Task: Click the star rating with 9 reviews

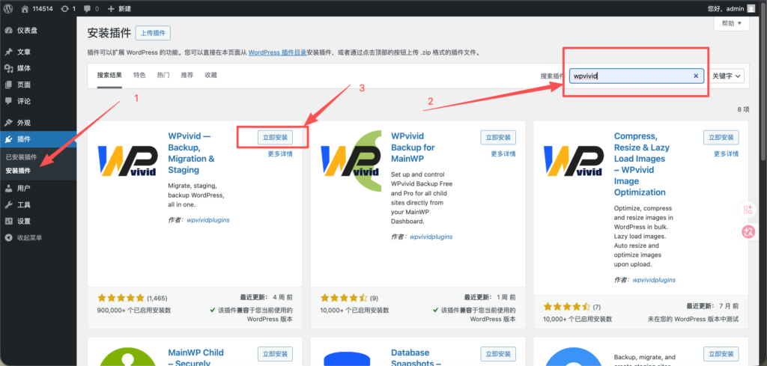Action: [344, 298]
